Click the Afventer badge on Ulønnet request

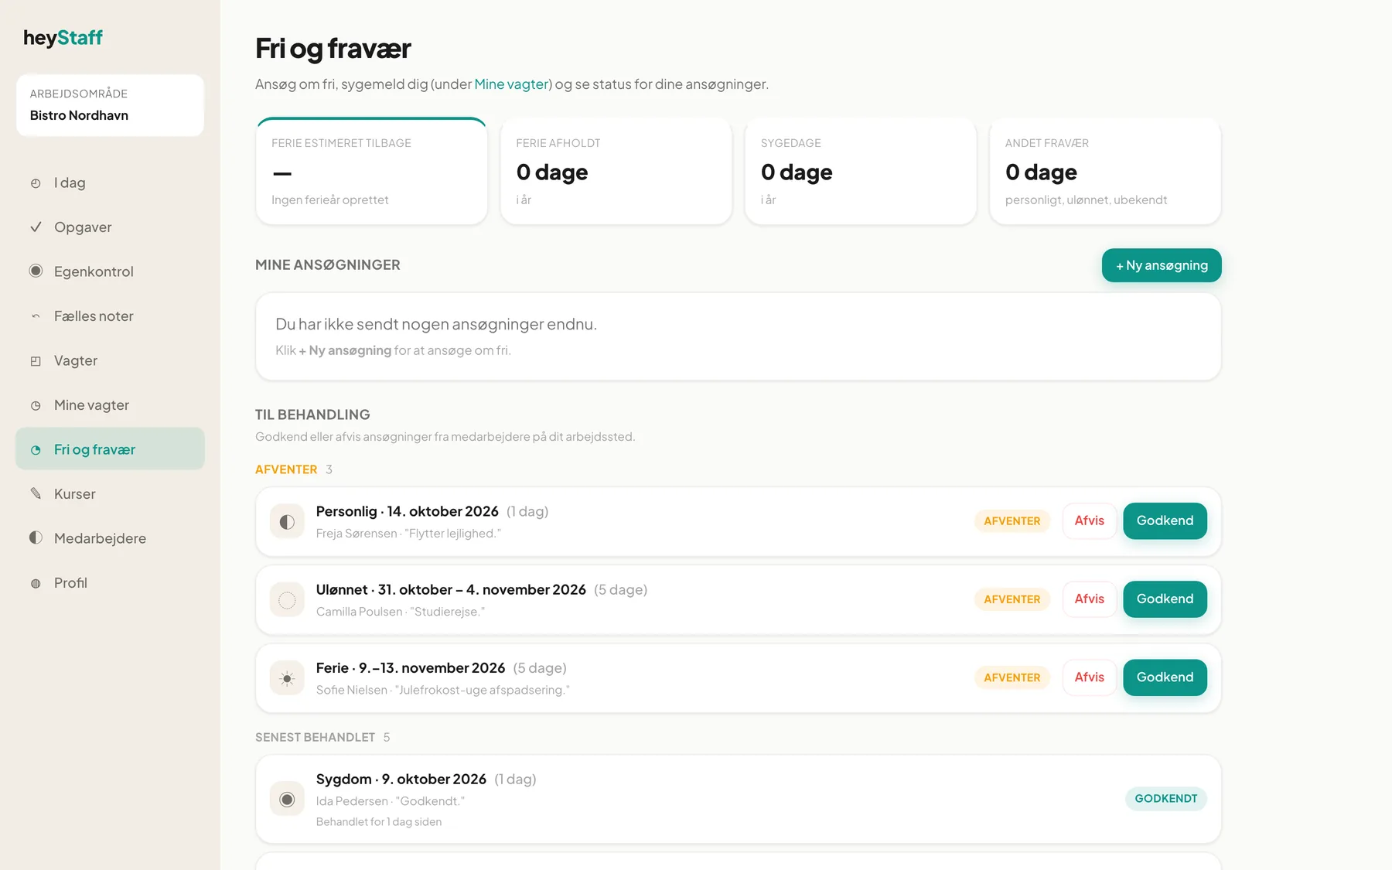pos(1012,599)
